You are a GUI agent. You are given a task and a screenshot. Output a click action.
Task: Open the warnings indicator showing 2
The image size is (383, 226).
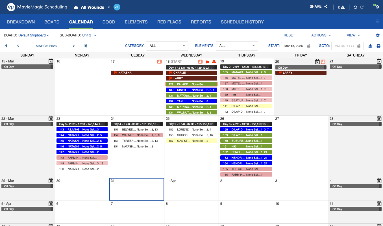(x=341, y=7)
